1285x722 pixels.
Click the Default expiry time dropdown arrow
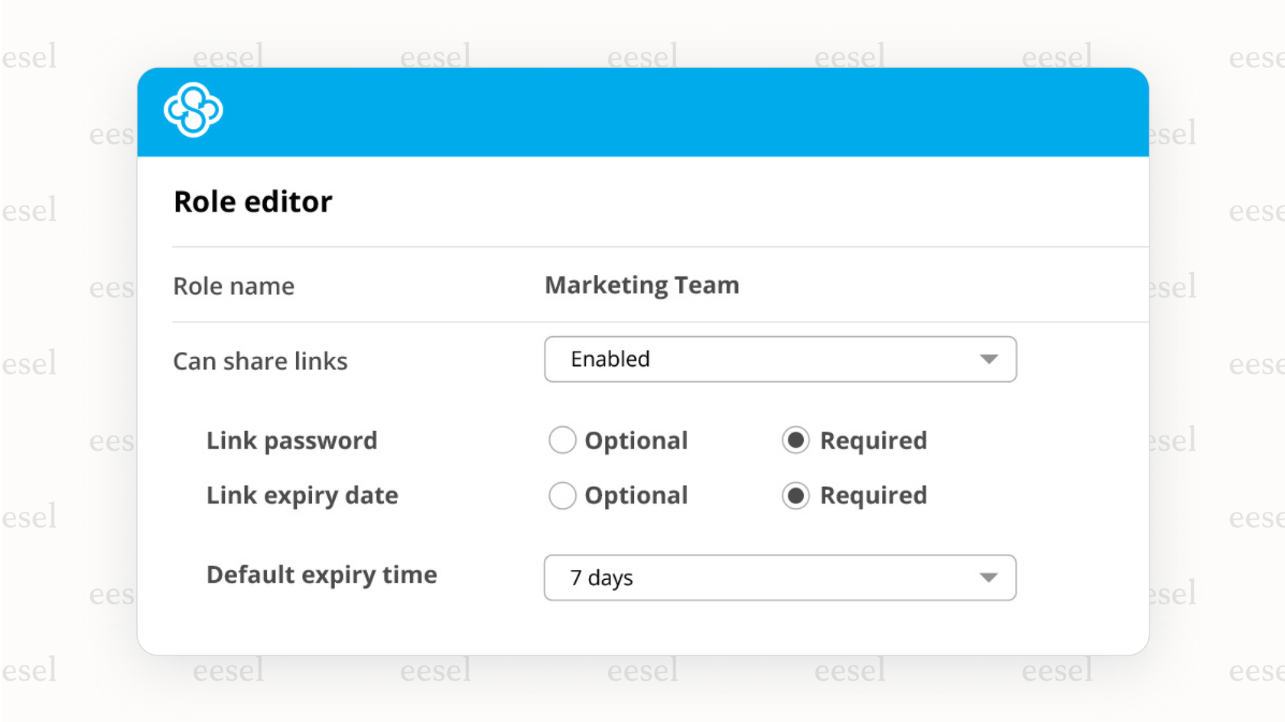pos(991,578)
